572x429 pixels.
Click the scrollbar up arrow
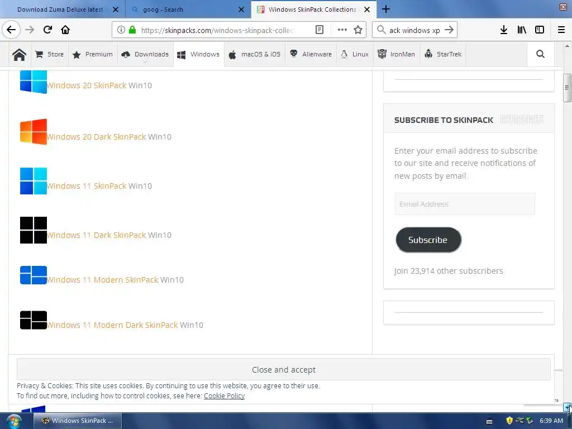(567, 46)
